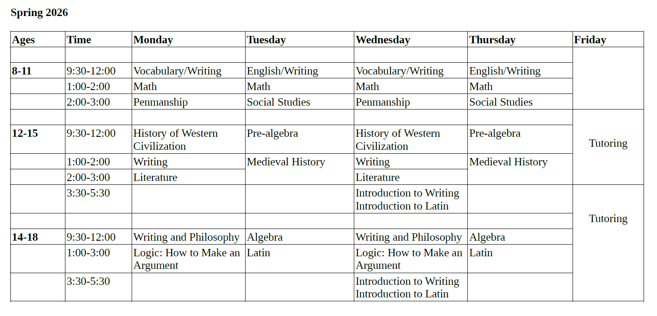
Task: Select the upper "Tutoring" cell under Friday
Action: [x=608, y=143]
